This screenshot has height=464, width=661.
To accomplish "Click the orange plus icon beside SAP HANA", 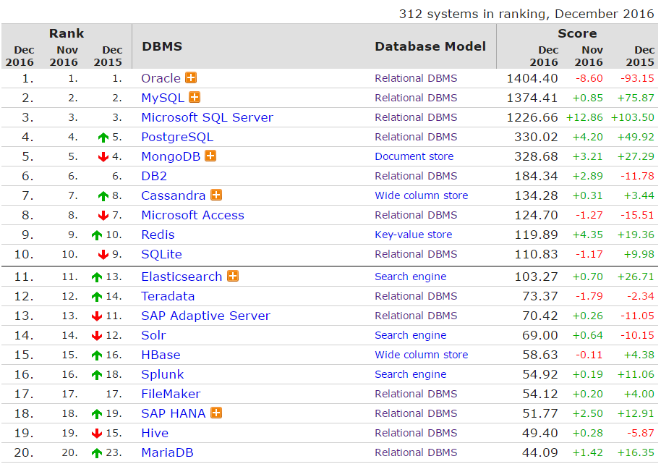I will click(x=216, y=413).
